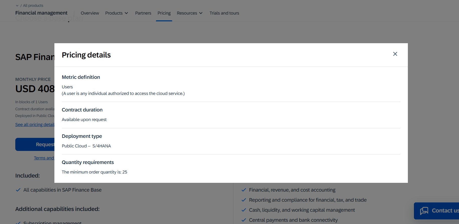
Task: Click 'All capabilities in SAP Finance Base' text
Action: 62,190
